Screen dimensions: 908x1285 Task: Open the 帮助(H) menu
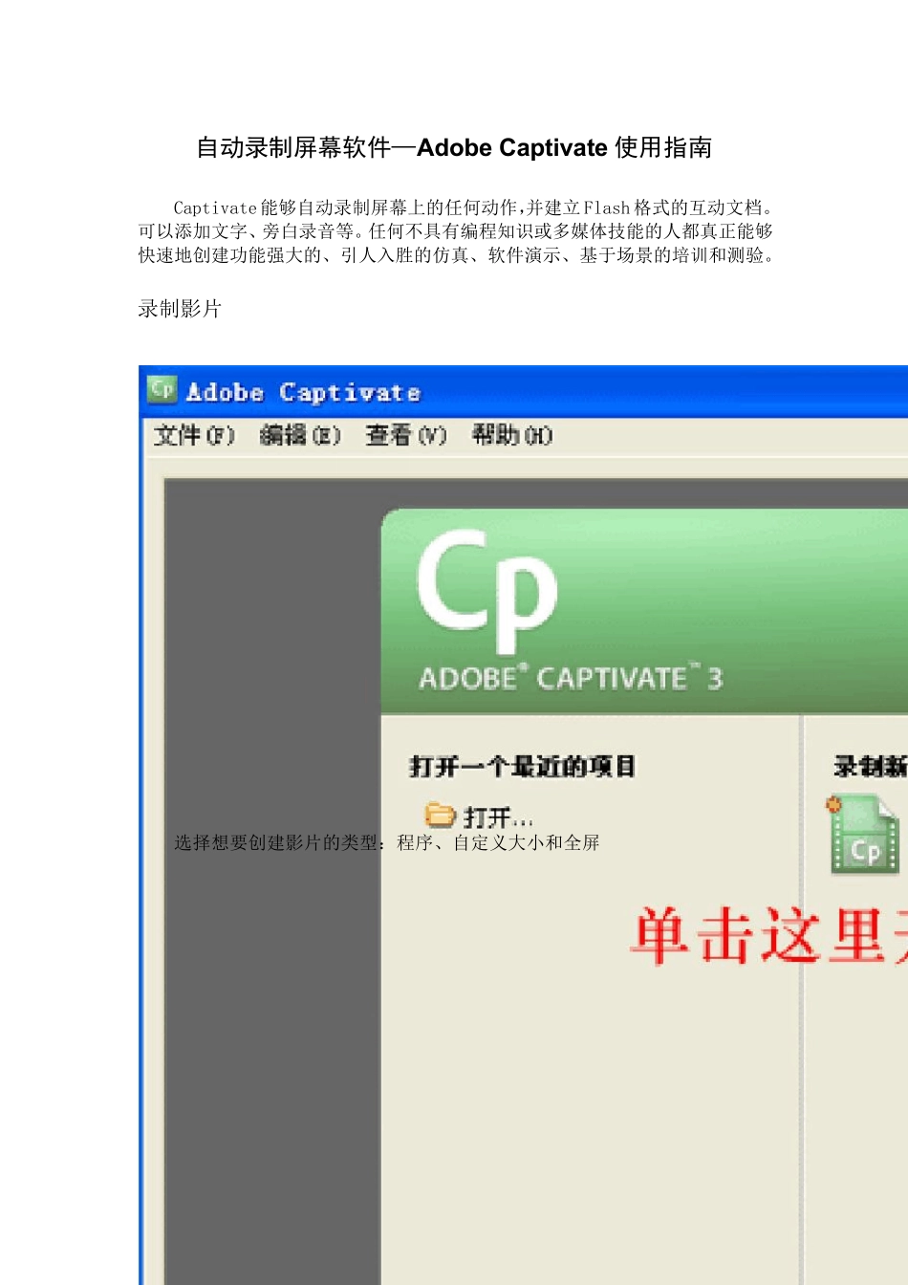point(512,436)
